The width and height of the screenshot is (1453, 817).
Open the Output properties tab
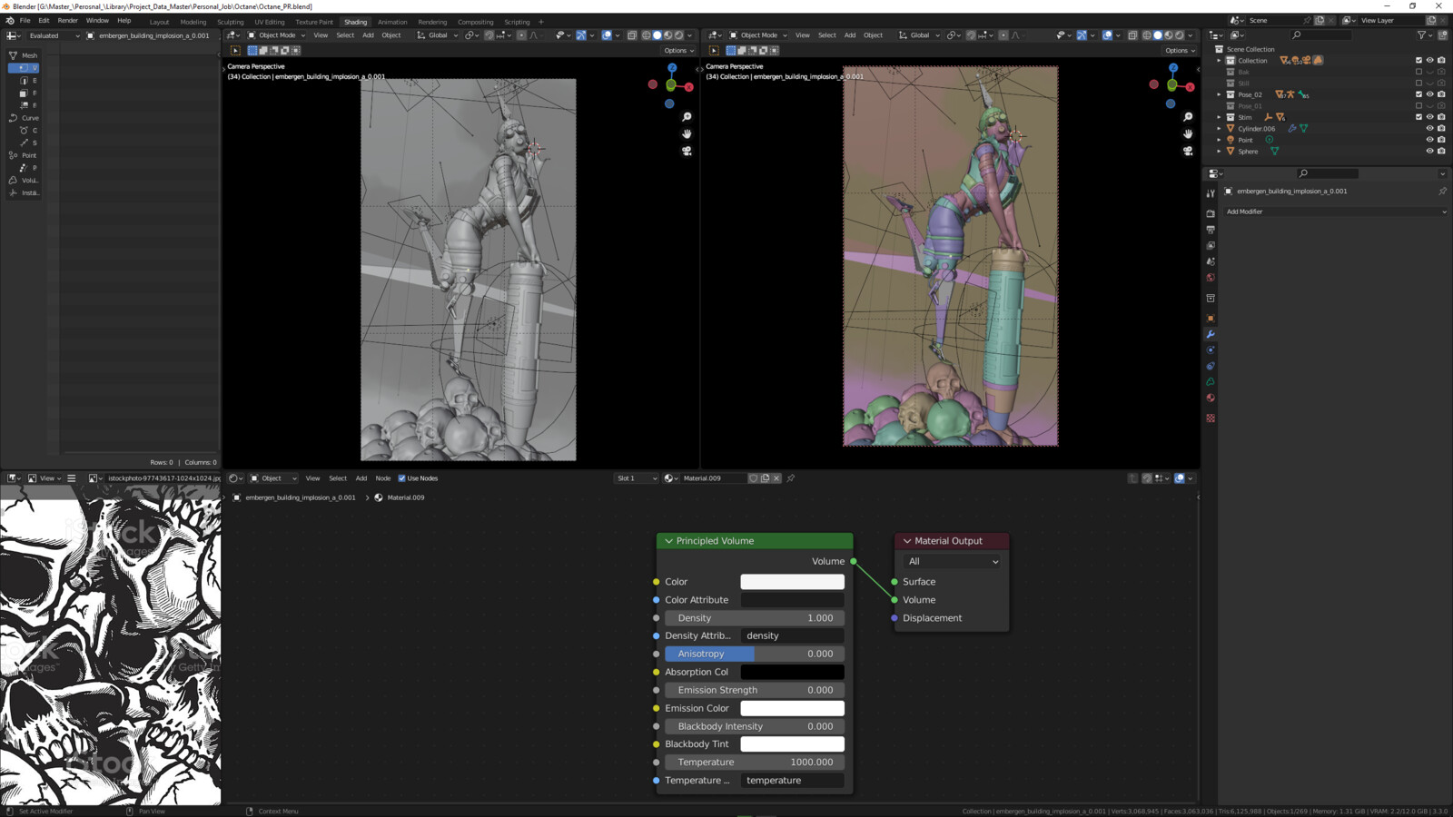pyautogui.click(x=1211, y=230)
